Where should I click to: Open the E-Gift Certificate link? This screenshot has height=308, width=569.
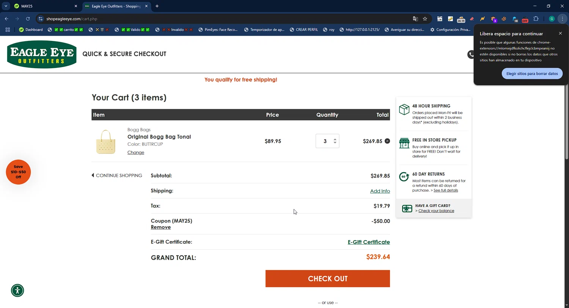pyautogui.click(x=369, y=242)
